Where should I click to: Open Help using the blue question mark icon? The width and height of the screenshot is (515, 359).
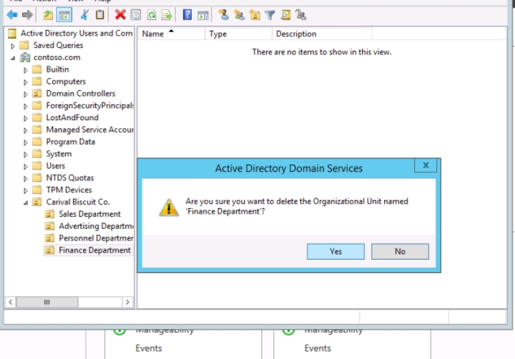[x=187, y=15]
